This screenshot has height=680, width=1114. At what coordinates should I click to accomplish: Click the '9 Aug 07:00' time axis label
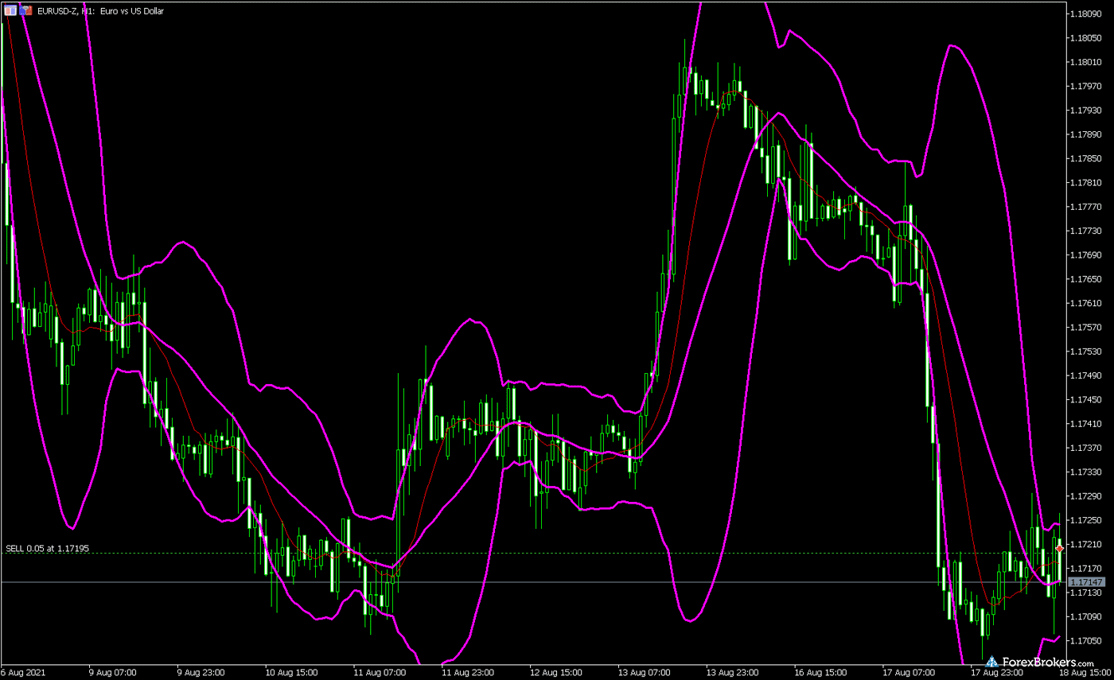click(111, 672)
